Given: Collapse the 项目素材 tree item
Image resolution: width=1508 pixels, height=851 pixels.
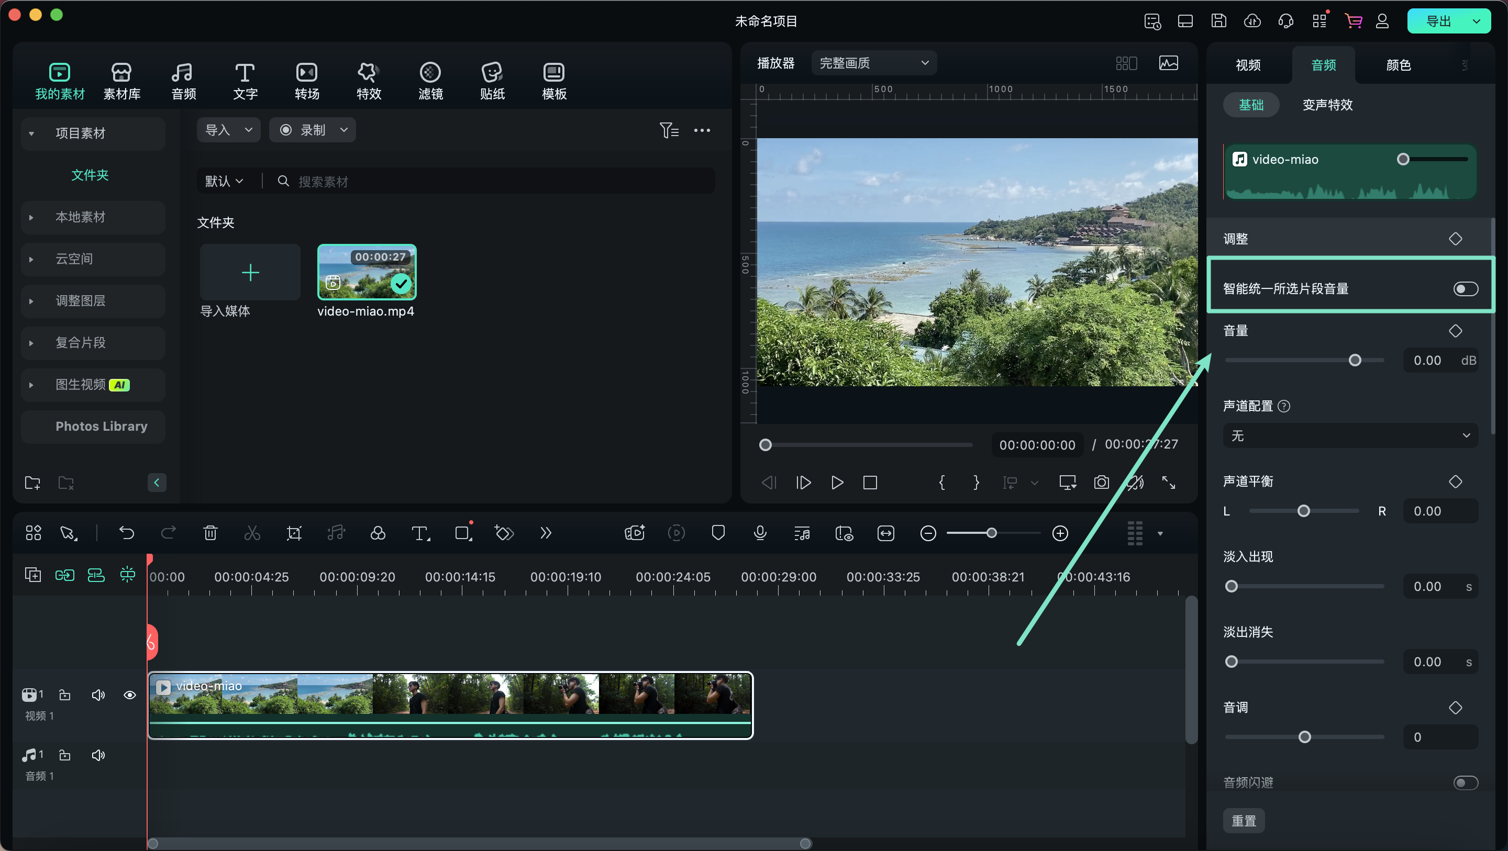Looking at the screenshot, I should (x=31, y=133).
